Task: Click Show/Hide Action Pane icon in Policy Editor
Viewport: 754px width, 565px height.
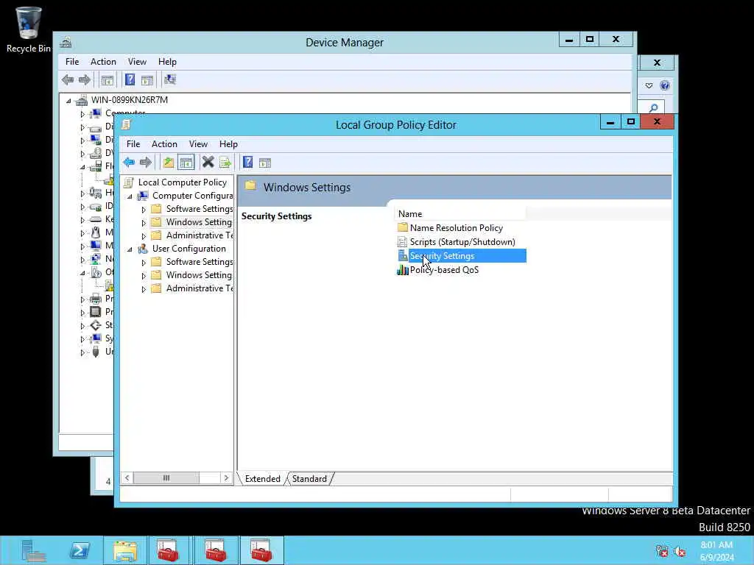Action: [265, 163]
